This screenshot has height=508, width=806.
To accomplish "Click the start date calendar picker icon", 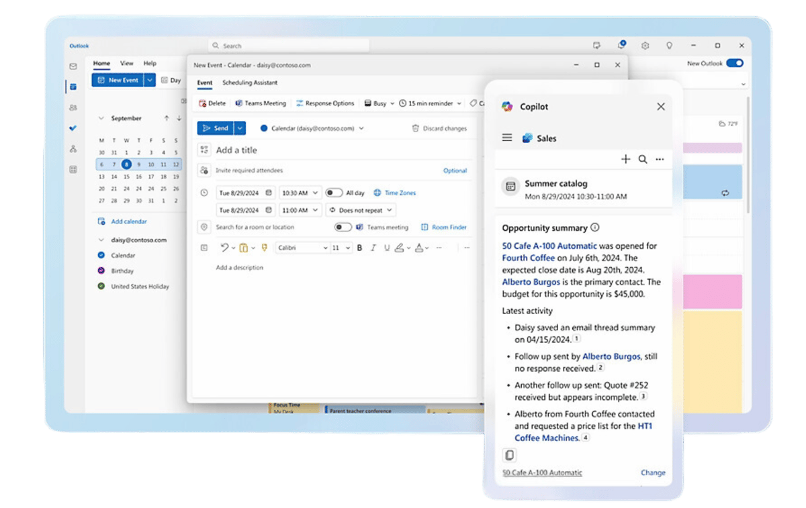I will 269,193.
